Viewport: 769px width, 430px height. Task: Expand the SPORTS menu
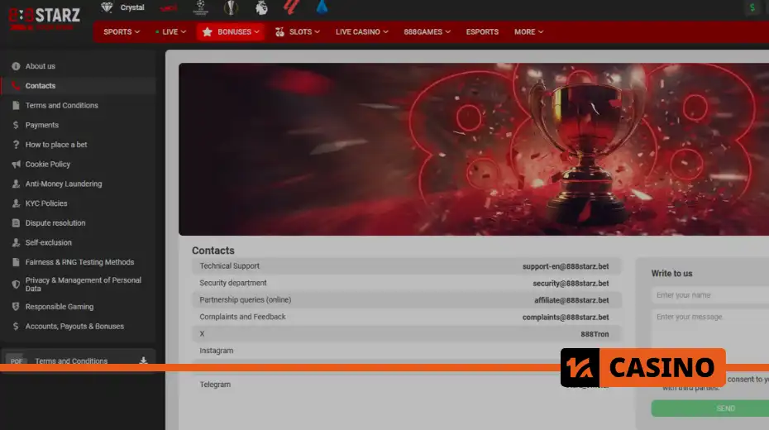(122, 32)
